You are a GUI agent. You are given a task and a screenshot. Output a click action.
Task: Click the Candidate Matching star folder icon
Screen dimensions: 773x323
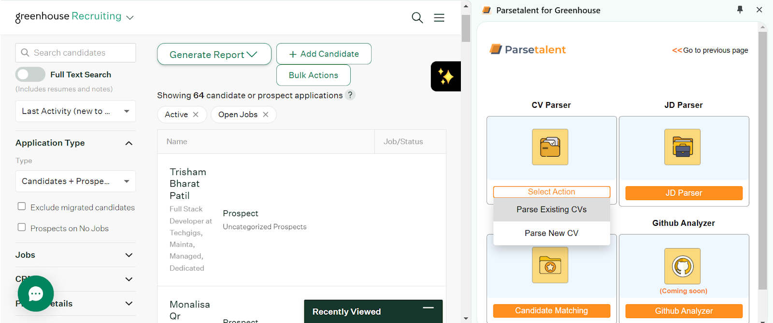tap(550, 265)
